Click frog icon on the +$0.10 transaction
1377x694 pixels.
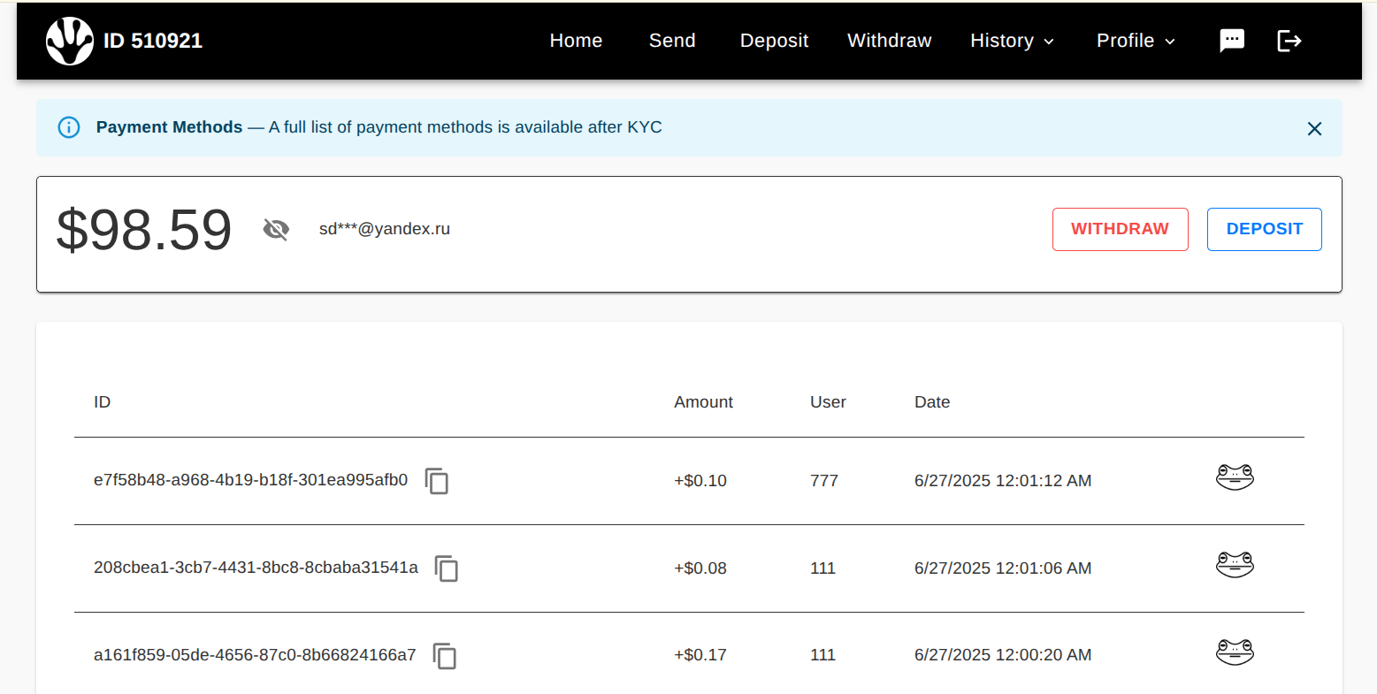[x=1235, y=477]
